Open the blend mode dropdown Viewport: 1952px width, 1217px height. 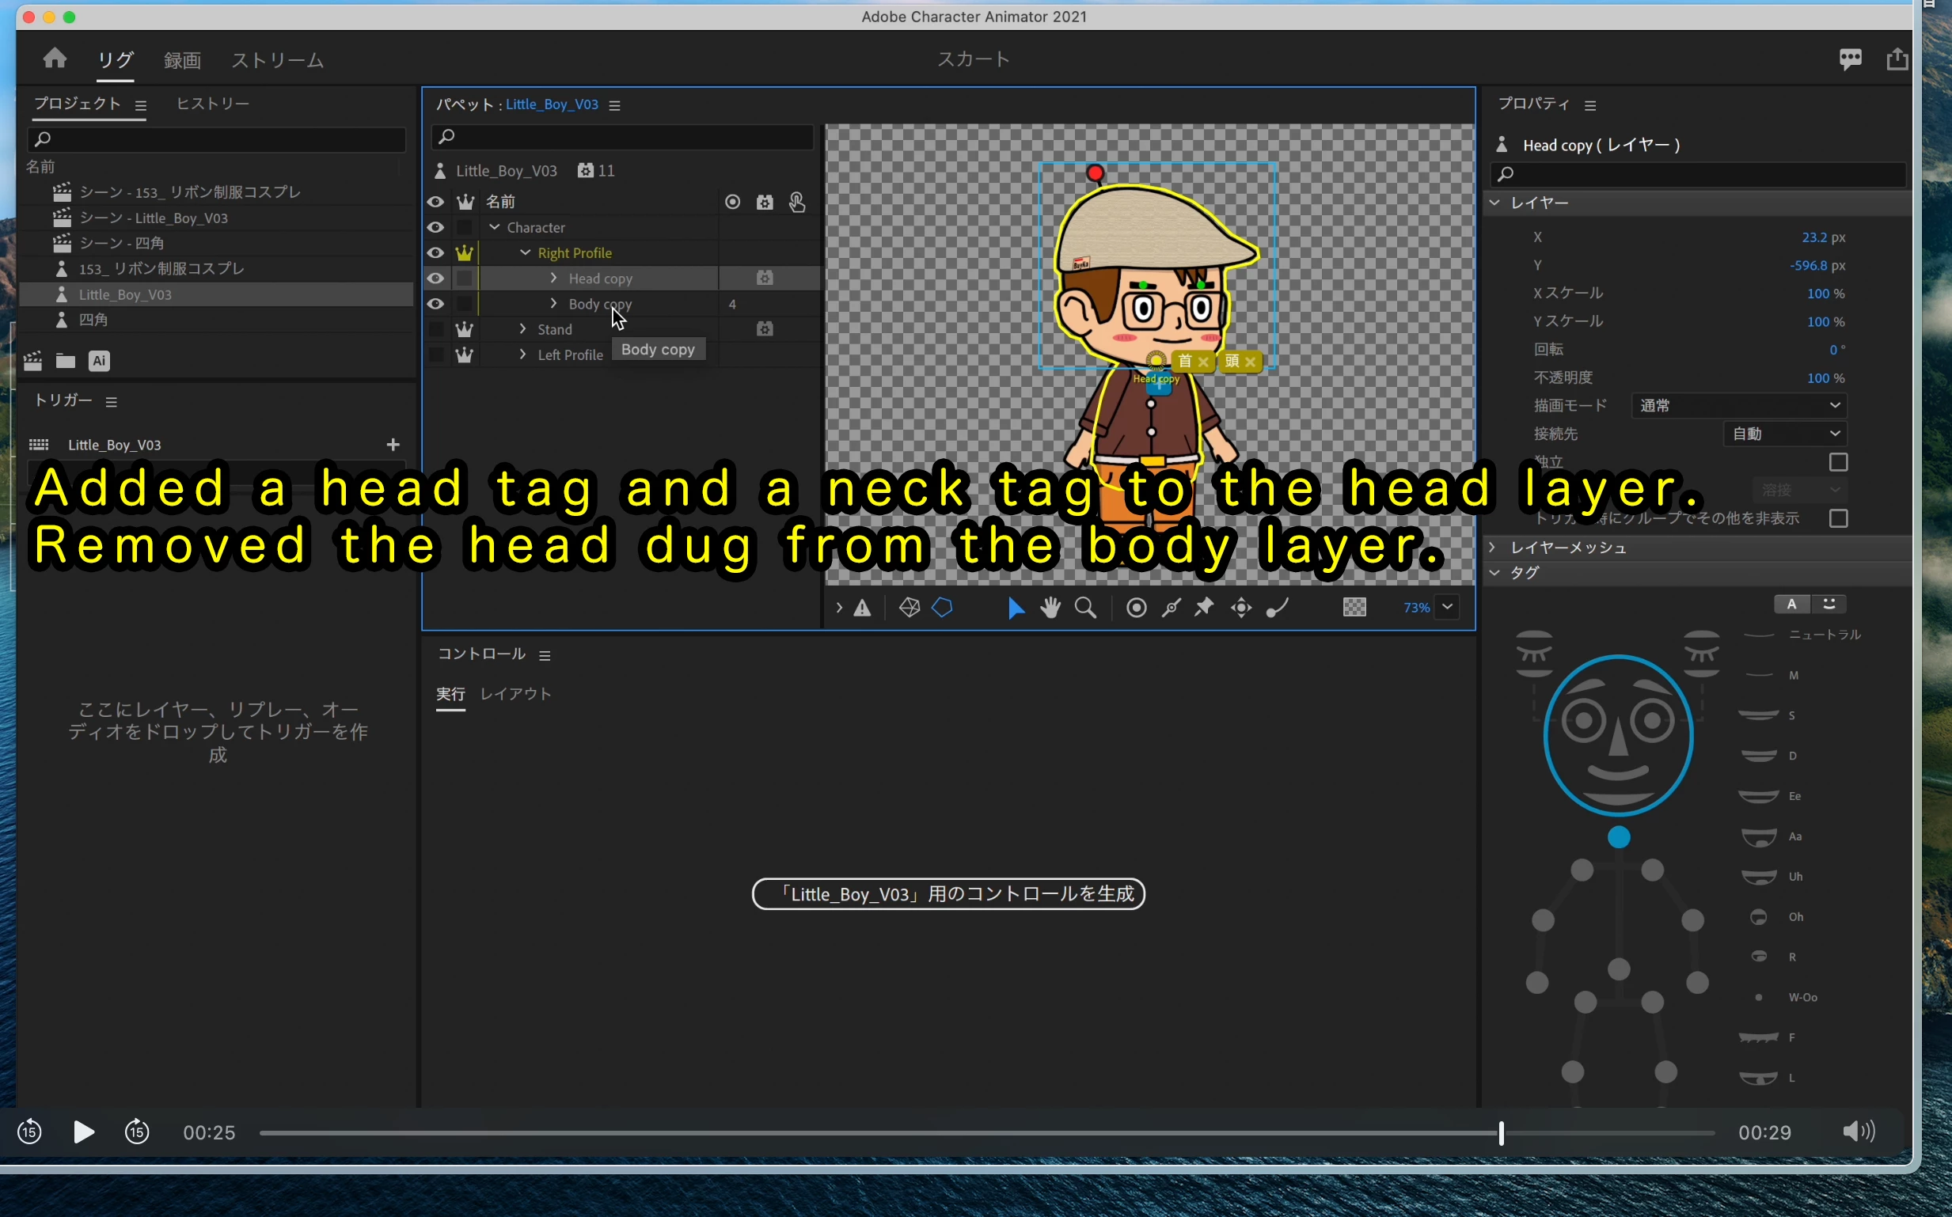point(1738,406)
